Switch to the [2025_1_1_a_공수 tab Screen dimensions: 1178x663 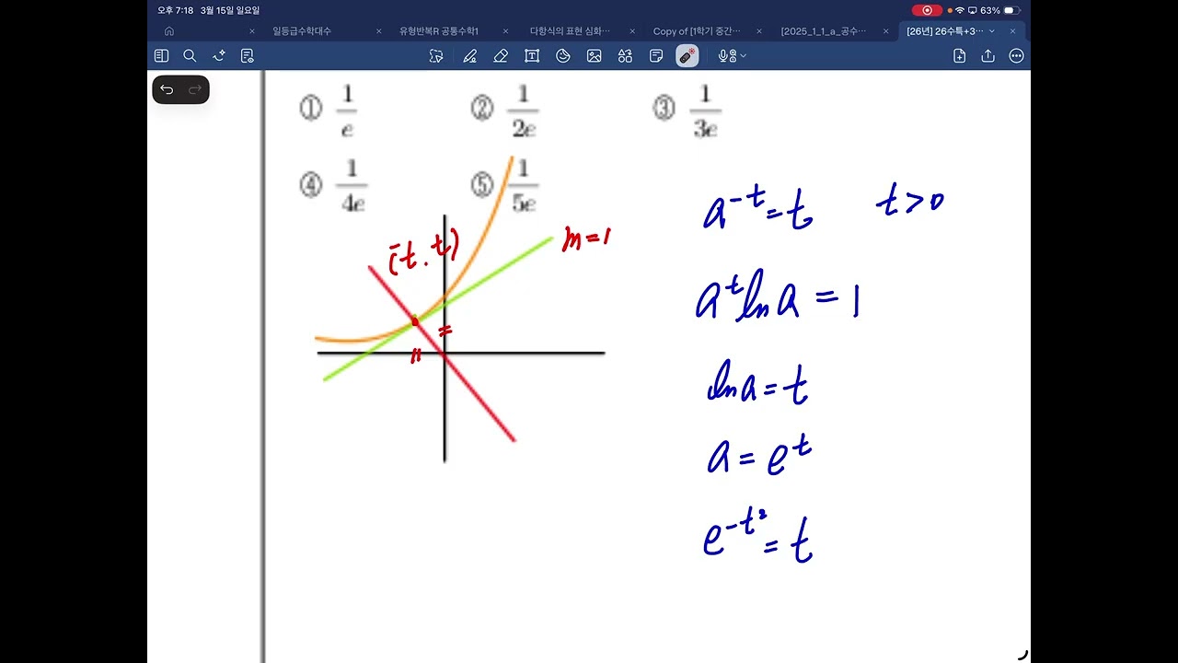[824, 31]
